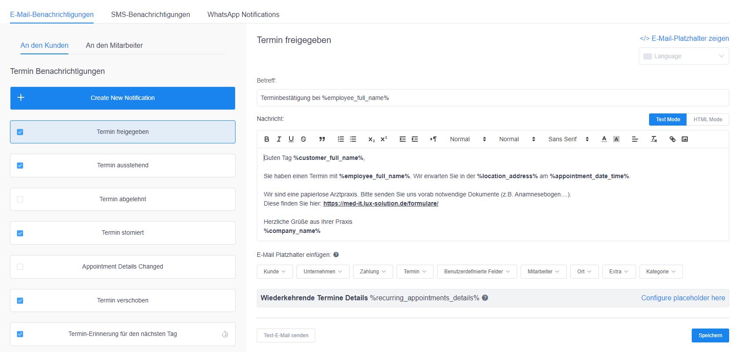Open the heading style Normal dropdown
Viewport: 737px width, 352px height.
click(x=468, y=139)
